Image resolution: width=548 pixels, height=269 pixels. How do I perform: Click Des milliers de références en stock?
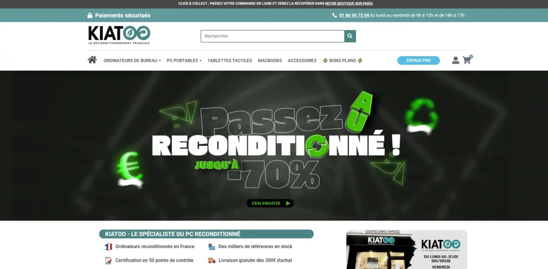pos(255,247)
